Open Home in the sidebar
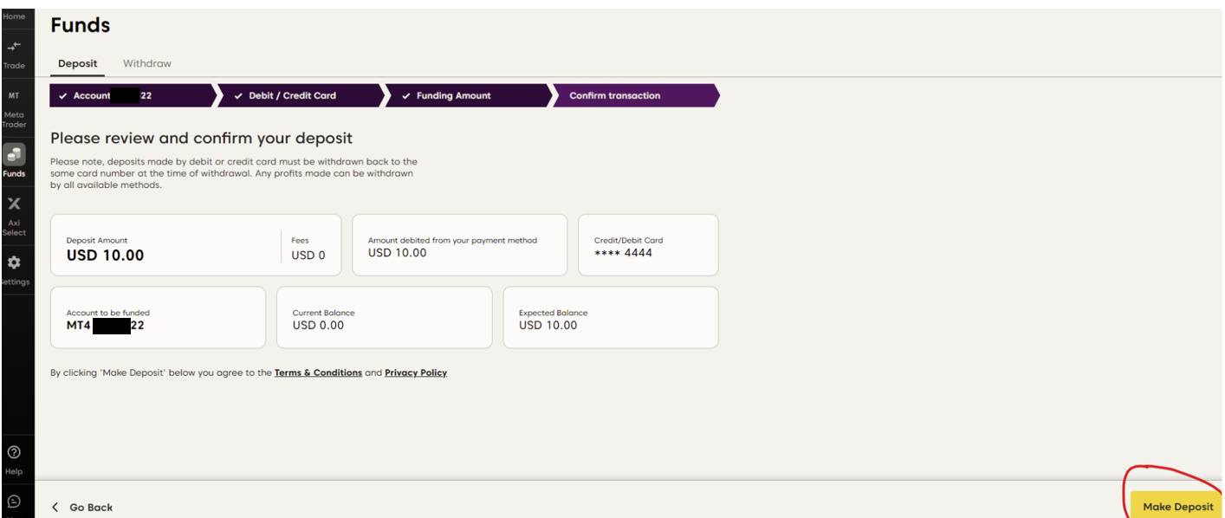The width and height of the screenshot is (1225, 518). tap(14, 16)
